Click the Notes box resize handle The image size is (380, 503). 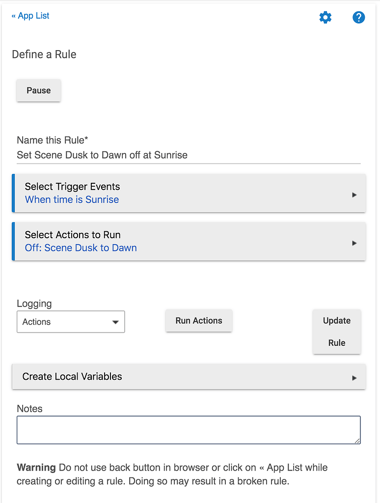pyautogui.click(x=357, y=441)
